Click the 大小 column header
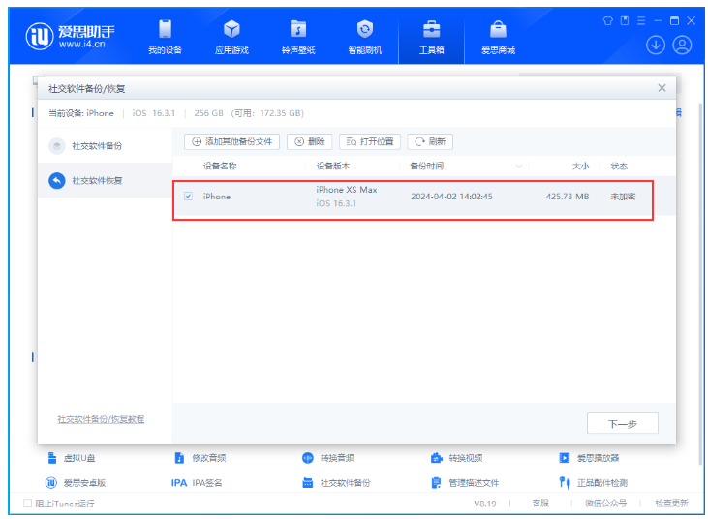 581,167
